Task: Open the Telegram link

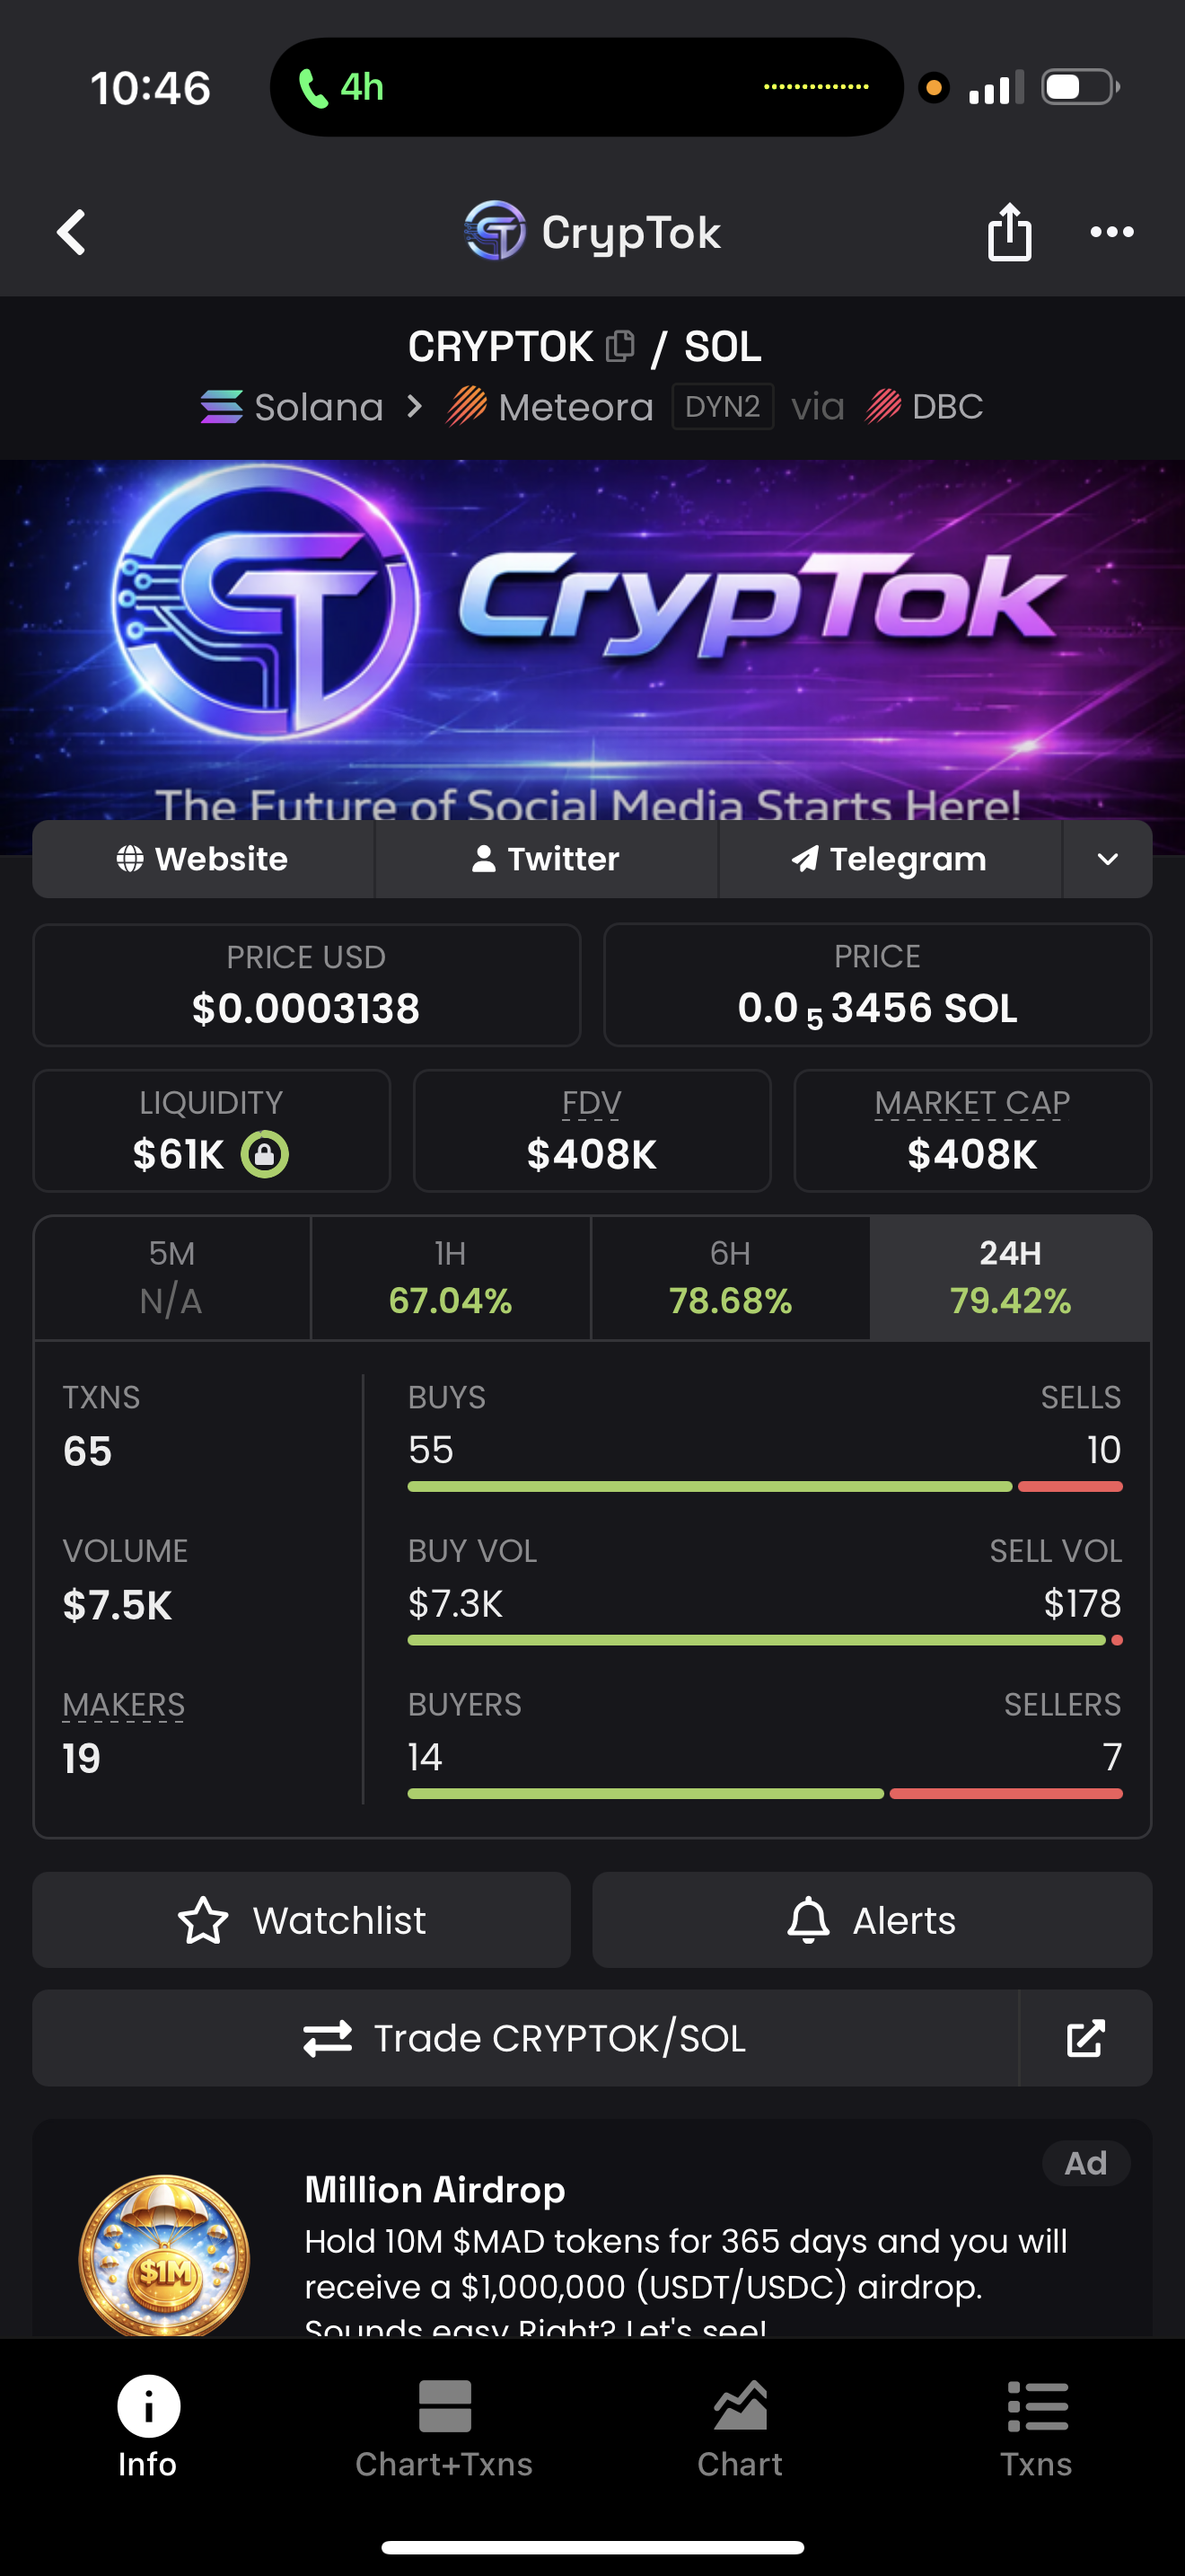Action: click(890, 859)
